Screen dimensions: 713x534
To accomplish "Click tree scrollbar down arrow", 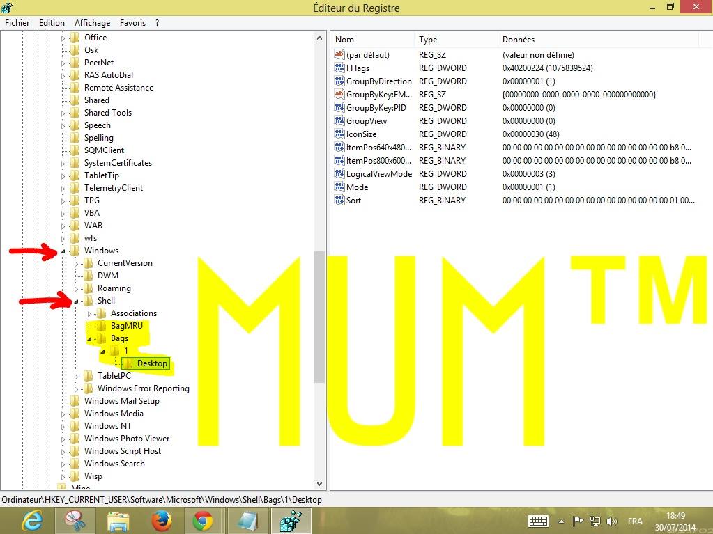I will [x=319, y=484].
